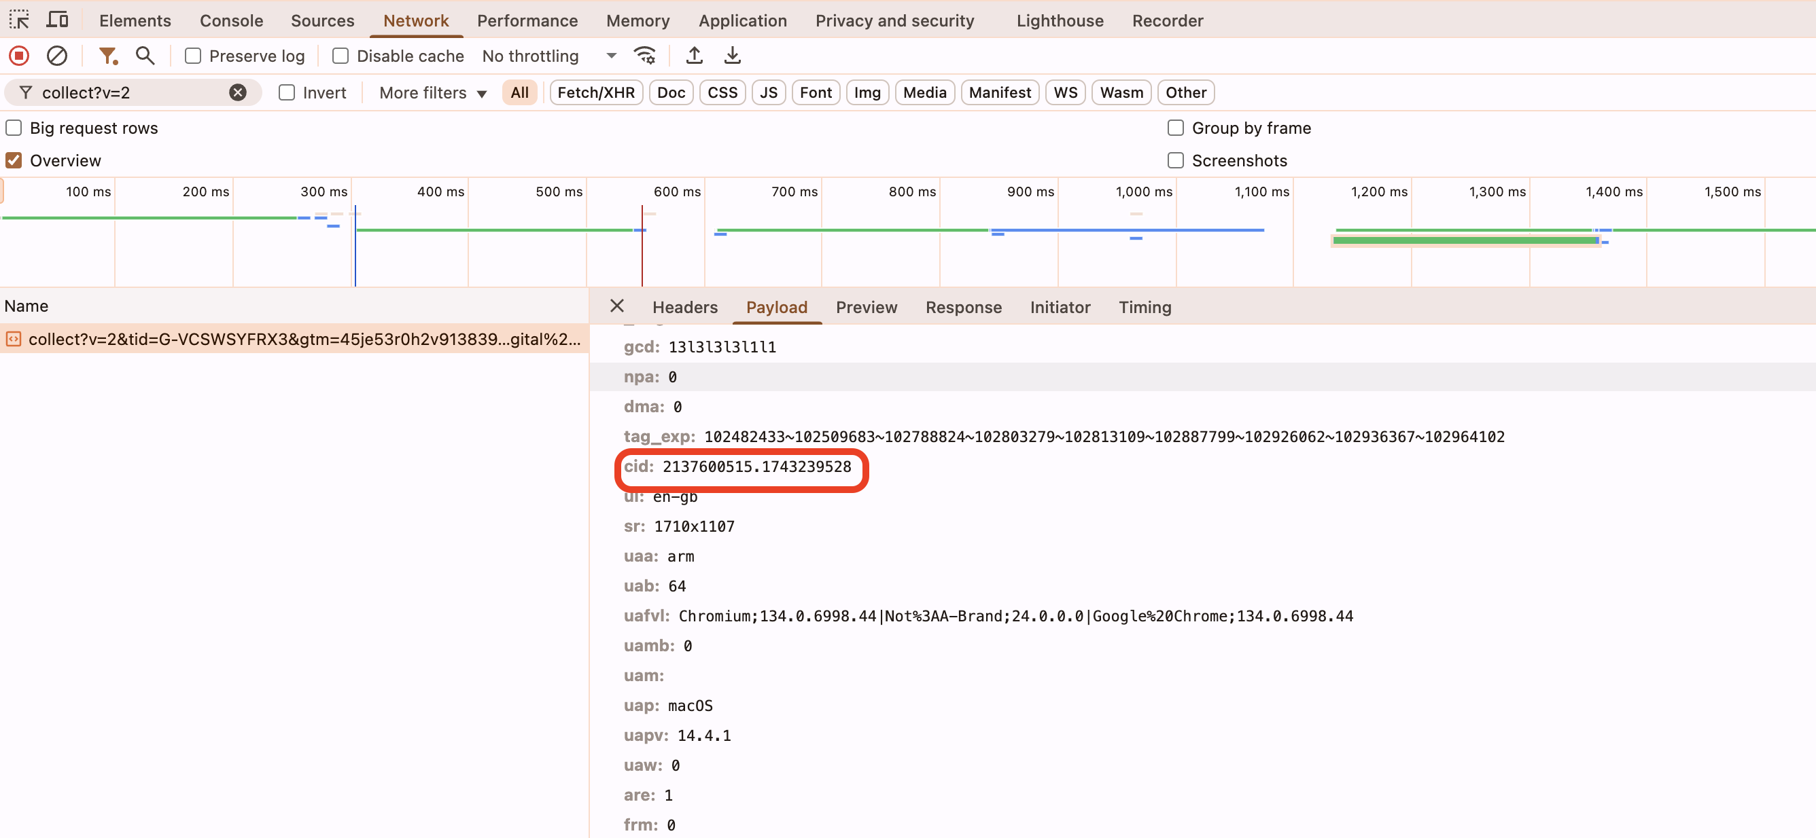Export HAR file download icon

(x=733, y=56)
